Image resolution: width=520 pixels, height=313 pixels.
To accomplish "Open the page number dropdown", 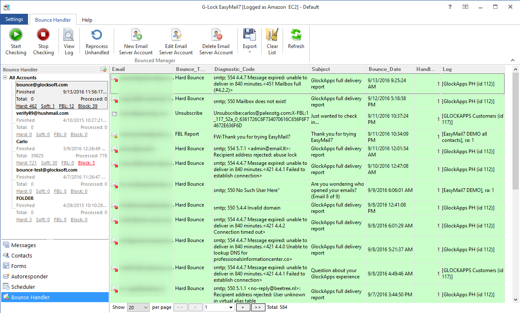I will pos(231,308).
